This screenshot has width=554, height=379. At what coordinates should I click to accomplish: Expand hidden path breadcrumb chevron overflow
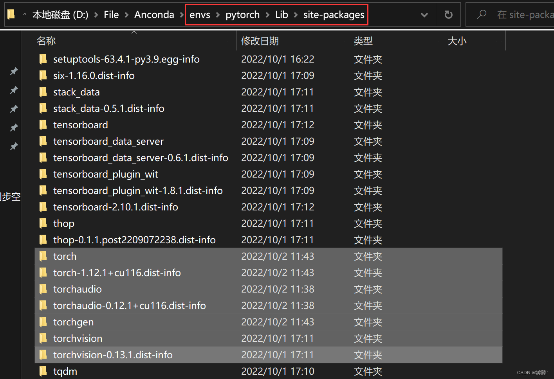point(25,14)
